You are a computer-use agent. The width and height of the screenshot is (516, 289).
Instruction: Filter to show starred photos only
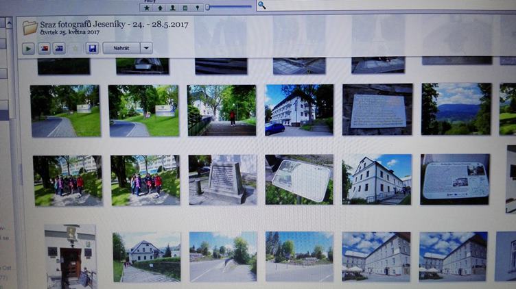point(147,8)
